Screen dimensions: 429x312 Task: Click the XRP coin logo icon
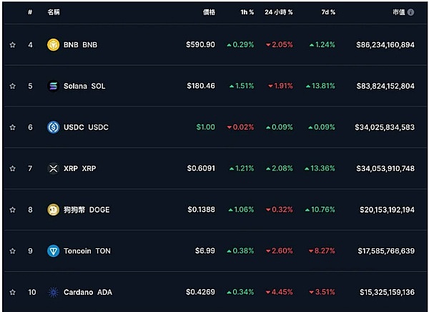53,168
